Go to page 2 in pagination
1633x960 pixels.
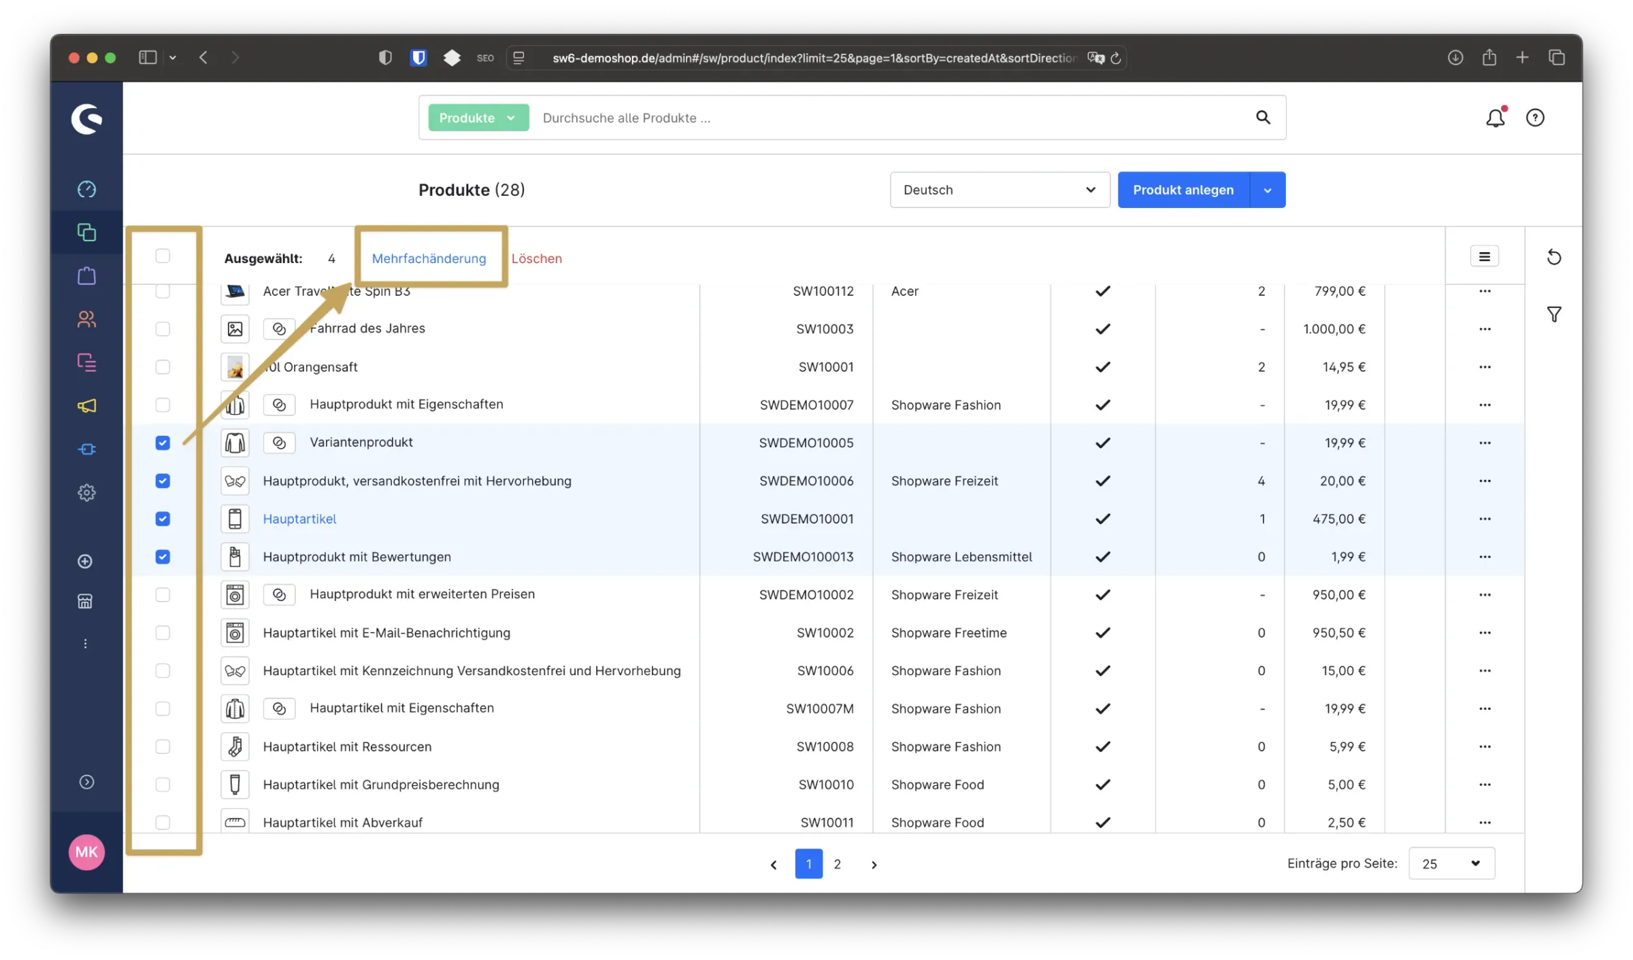(838, 864)
